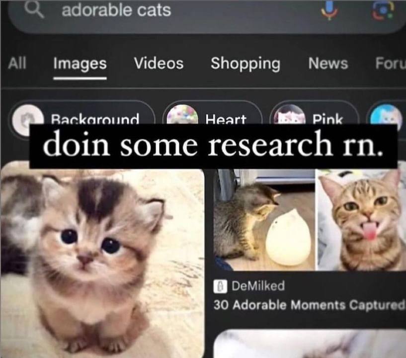Open the 30 Adorable Moments Captured link
This screenshot has width=406, height=358.
pos(309,305)
